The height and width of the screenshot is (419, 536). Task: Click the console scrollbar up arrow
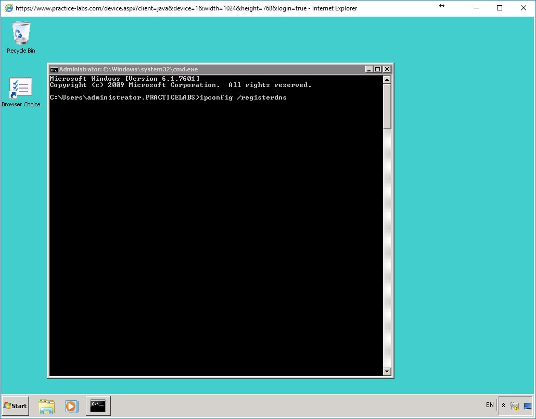point(387,79)
